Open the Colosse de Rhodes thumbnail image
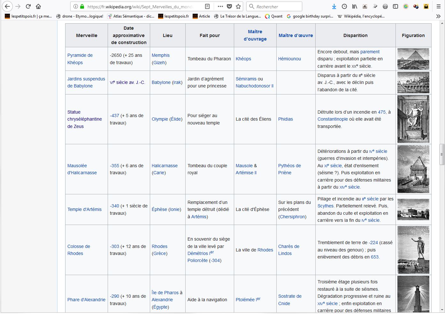This screenshot has width=445, height=314. pyautogui.click(x=413, y=250)
